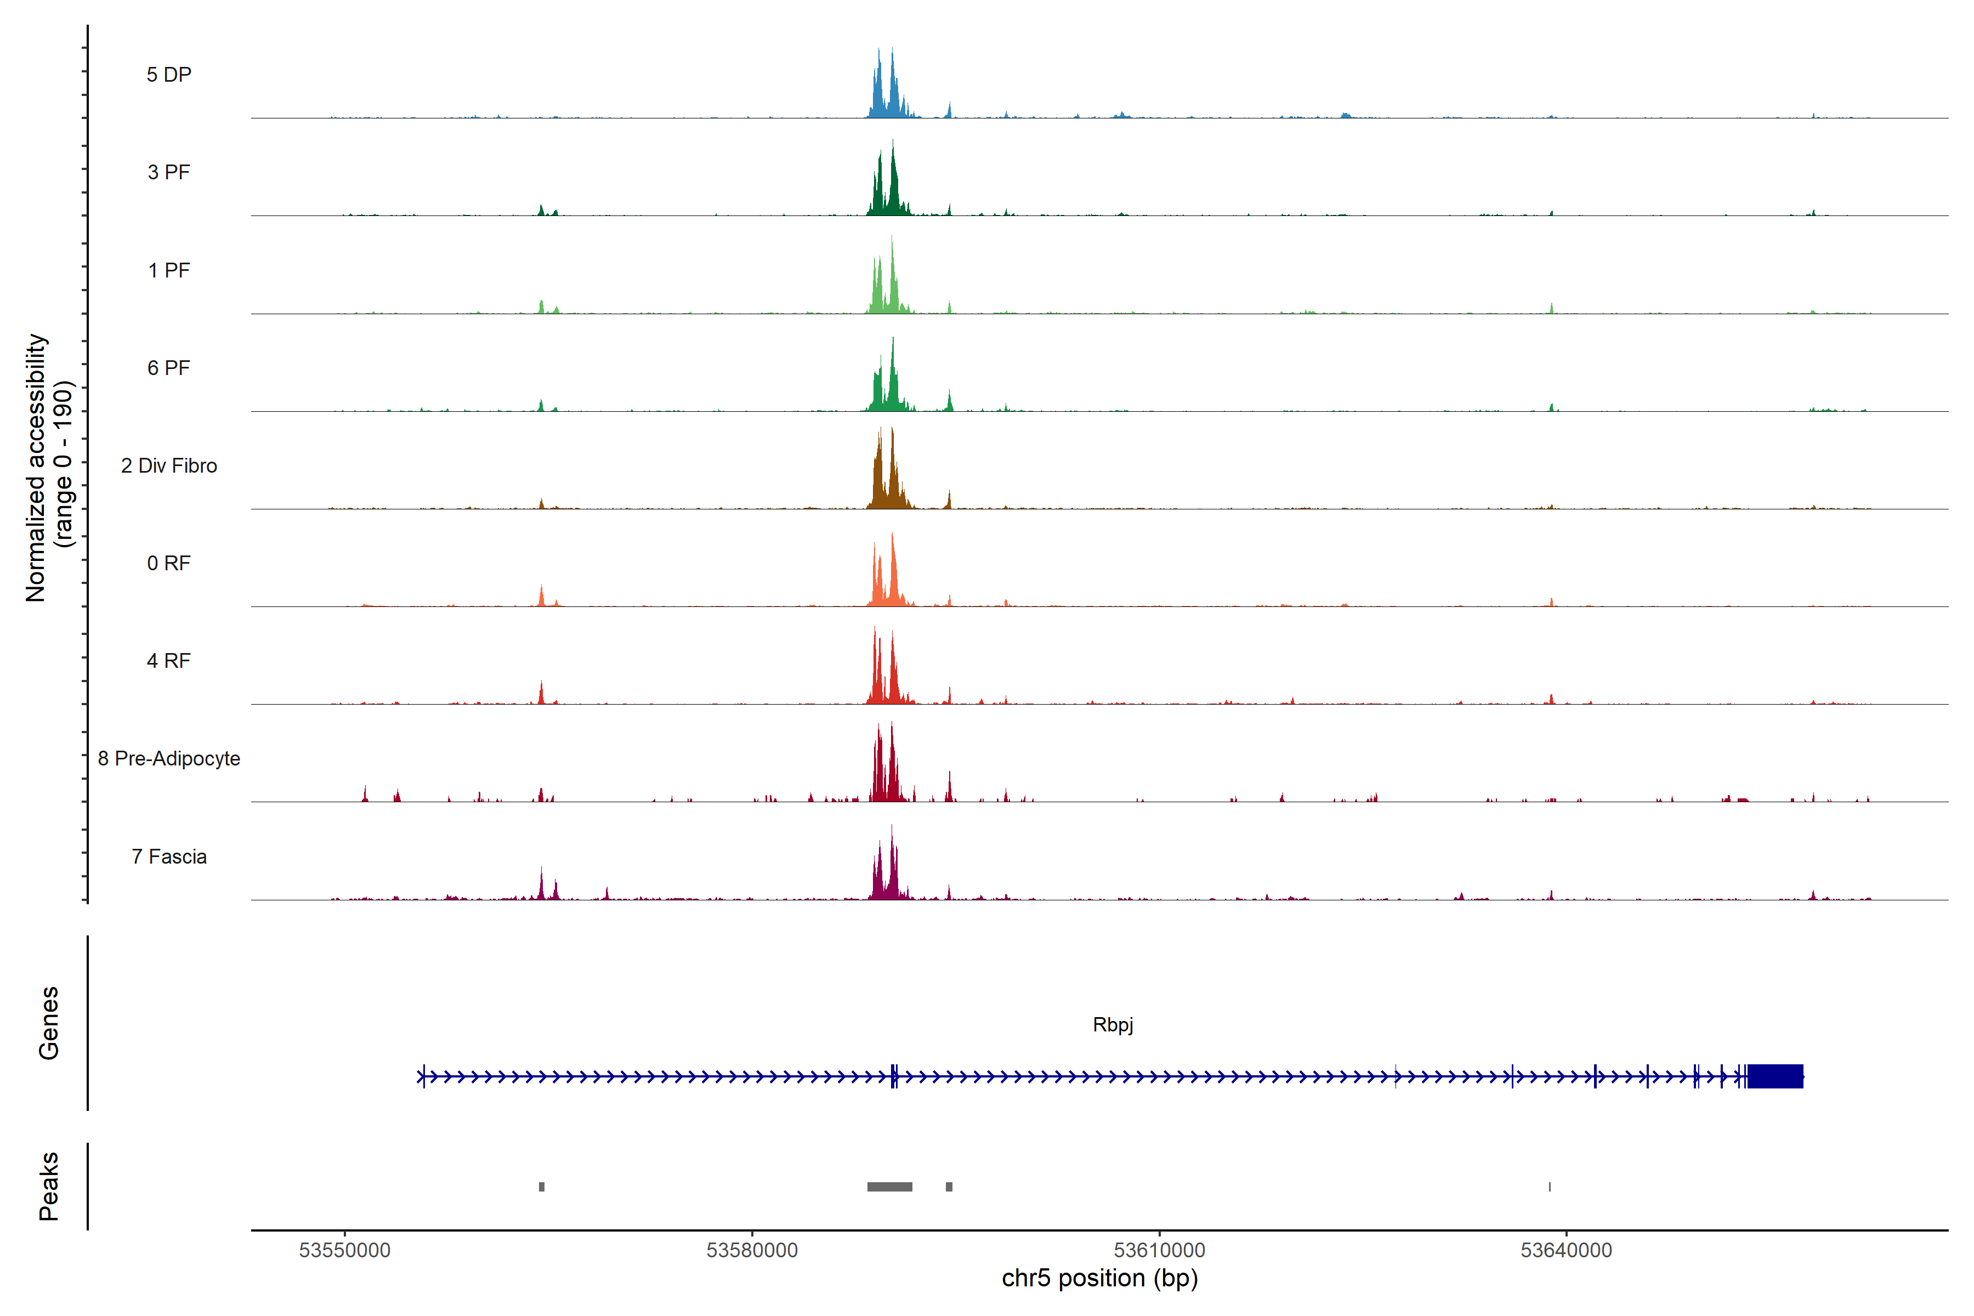This screenshot has width=1974, height=1316.
Task: Select the 0 RF track label
Action: [x=169, y=563]
